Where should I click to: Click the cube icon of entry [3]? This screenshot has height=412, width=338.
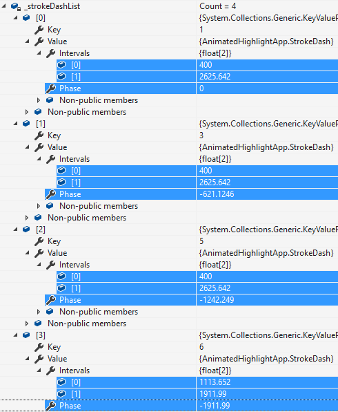coord(26,335)
